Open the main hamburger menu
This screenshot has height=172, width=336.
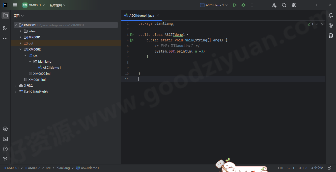pos(15,5)
